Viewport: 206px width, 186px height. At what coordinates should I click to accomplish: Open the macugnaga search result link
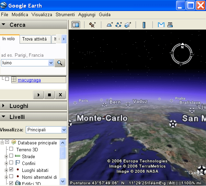pos(29,80)
